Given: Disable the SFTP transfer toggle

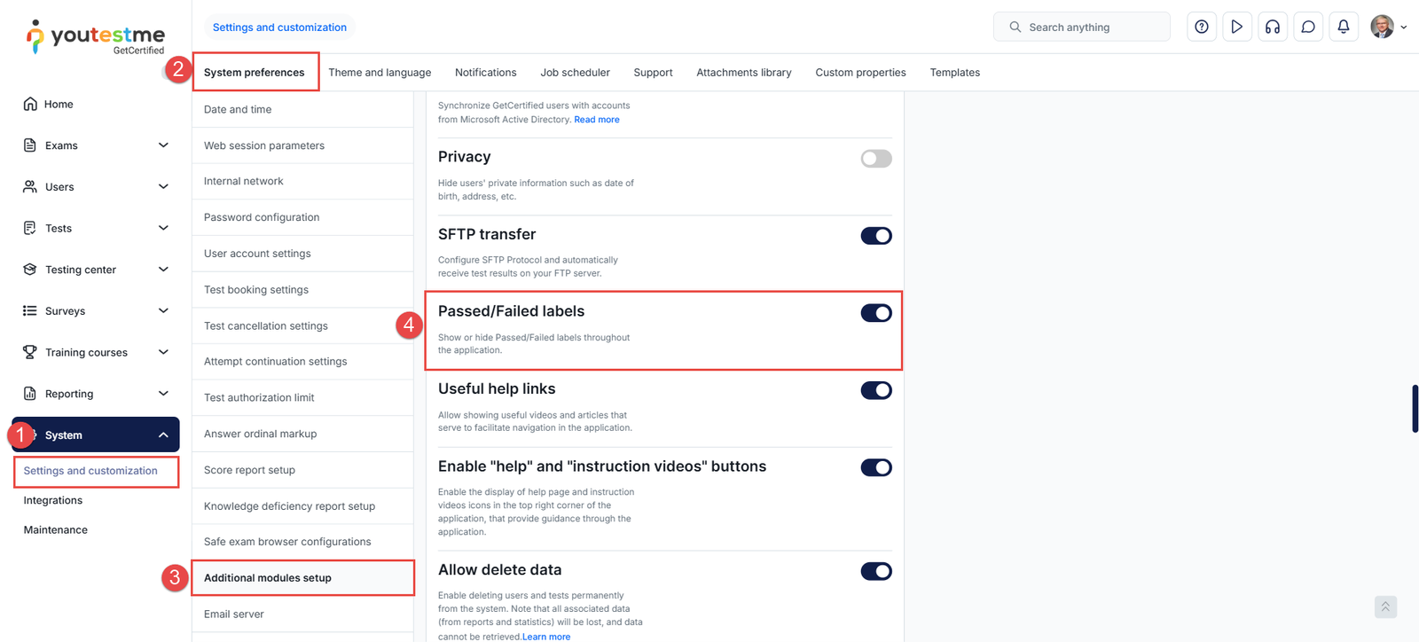Looking at the screenshot, I should pos(876,236).
